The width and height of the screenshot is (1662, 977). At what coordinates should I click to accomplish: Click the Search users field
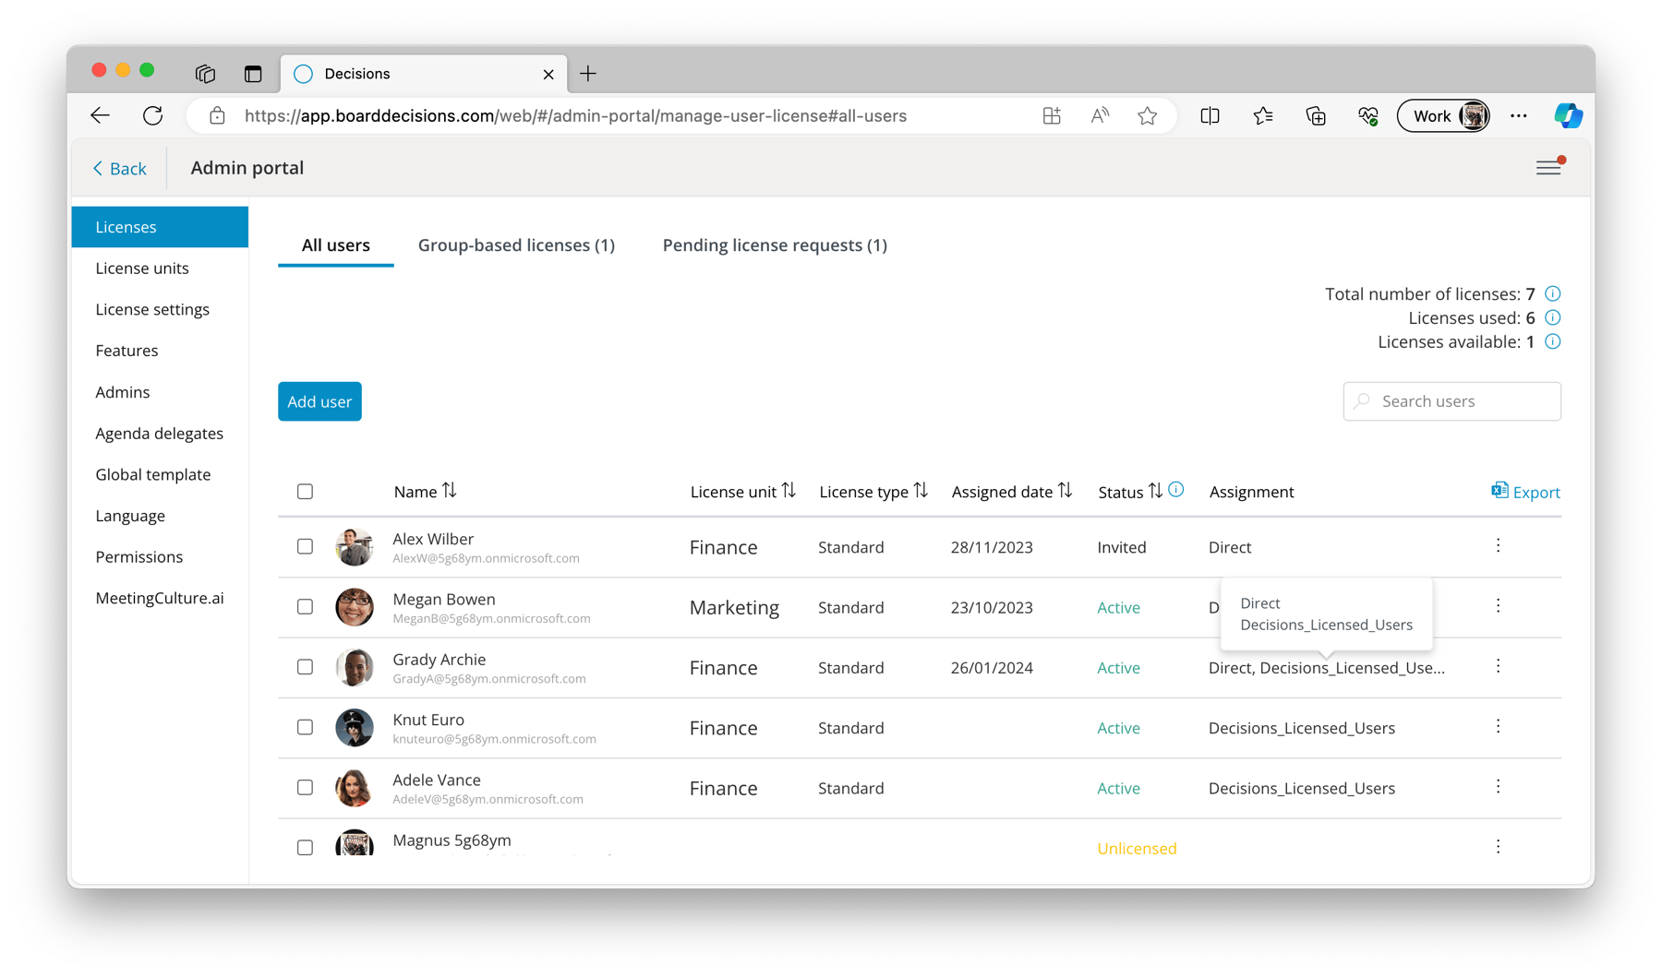click(1451, 401)
